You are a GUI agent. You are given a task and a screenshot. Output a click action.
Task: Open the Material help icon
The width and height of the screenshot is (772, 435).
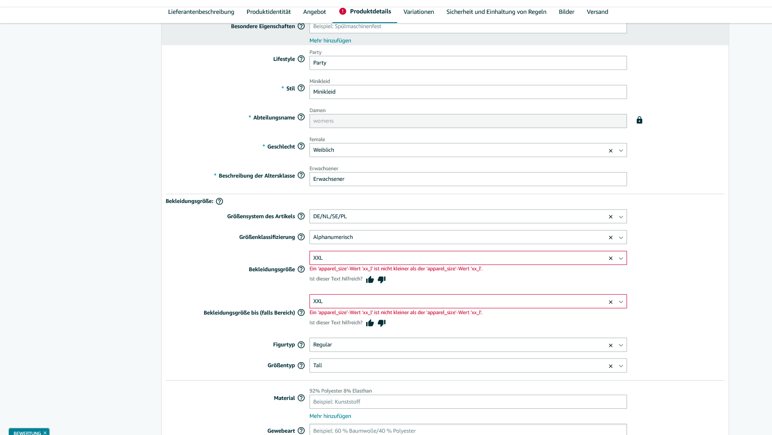click(x=301, y=398)
